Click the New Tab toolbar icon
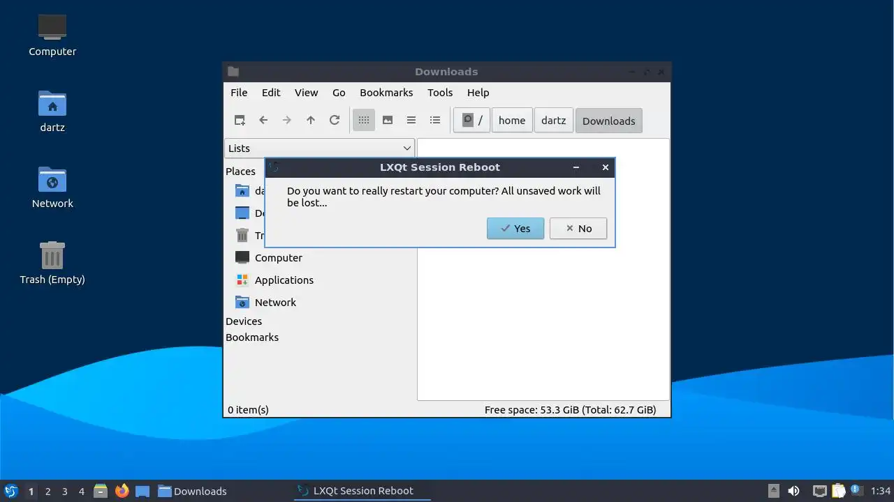 tap(240, 120)
